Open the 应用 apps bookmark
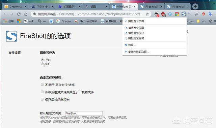This screenshot has height=128, width=216. coord(8,21)
